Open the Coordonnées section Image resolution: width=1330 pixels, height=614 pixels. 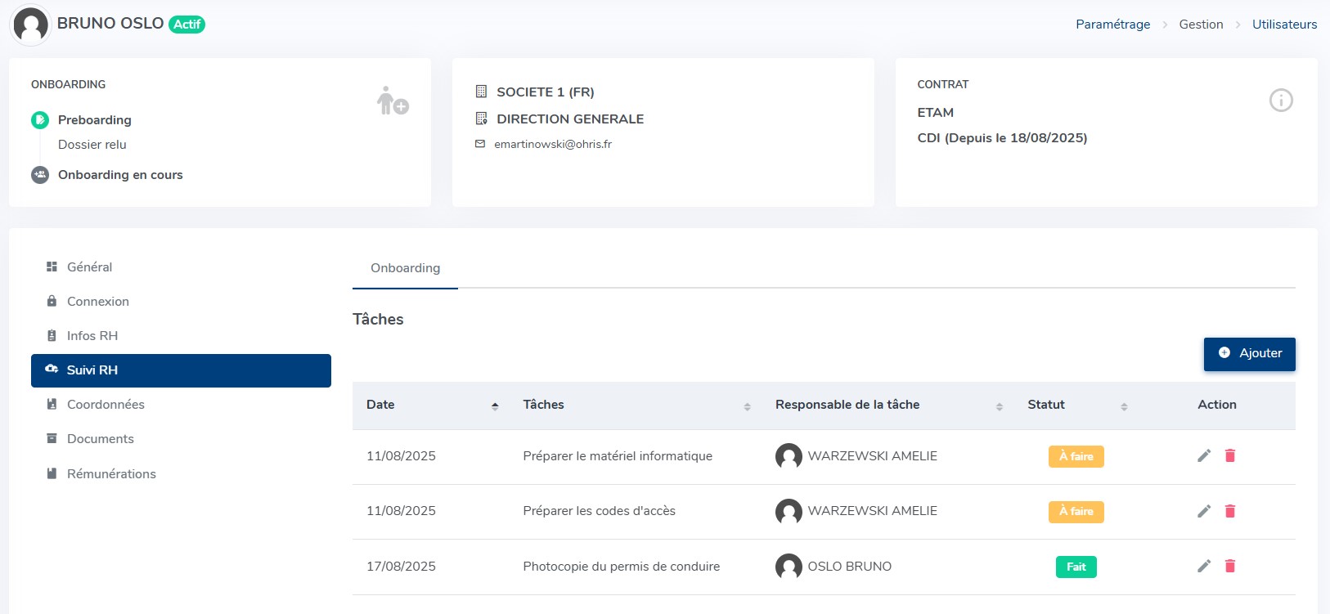click(x=181, y=405)
